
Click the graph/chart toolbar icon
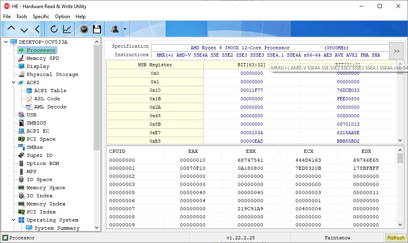(67, 29)
